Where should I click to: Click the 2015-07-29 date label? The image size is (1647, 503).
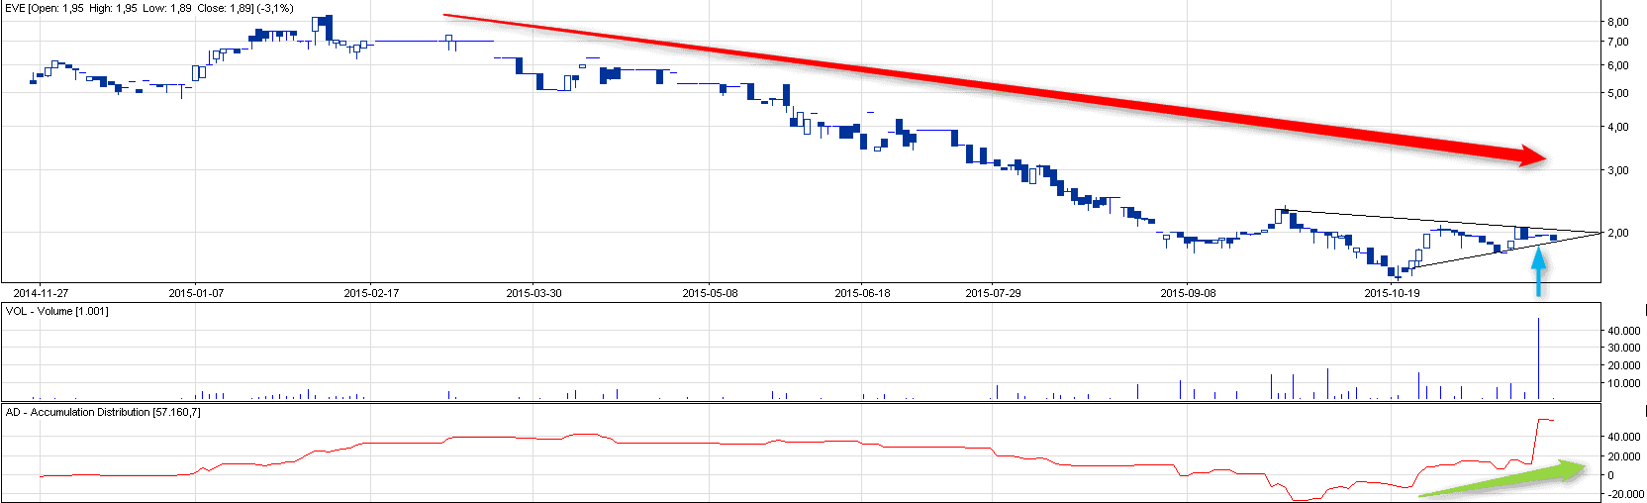click(x=993, y=293)
